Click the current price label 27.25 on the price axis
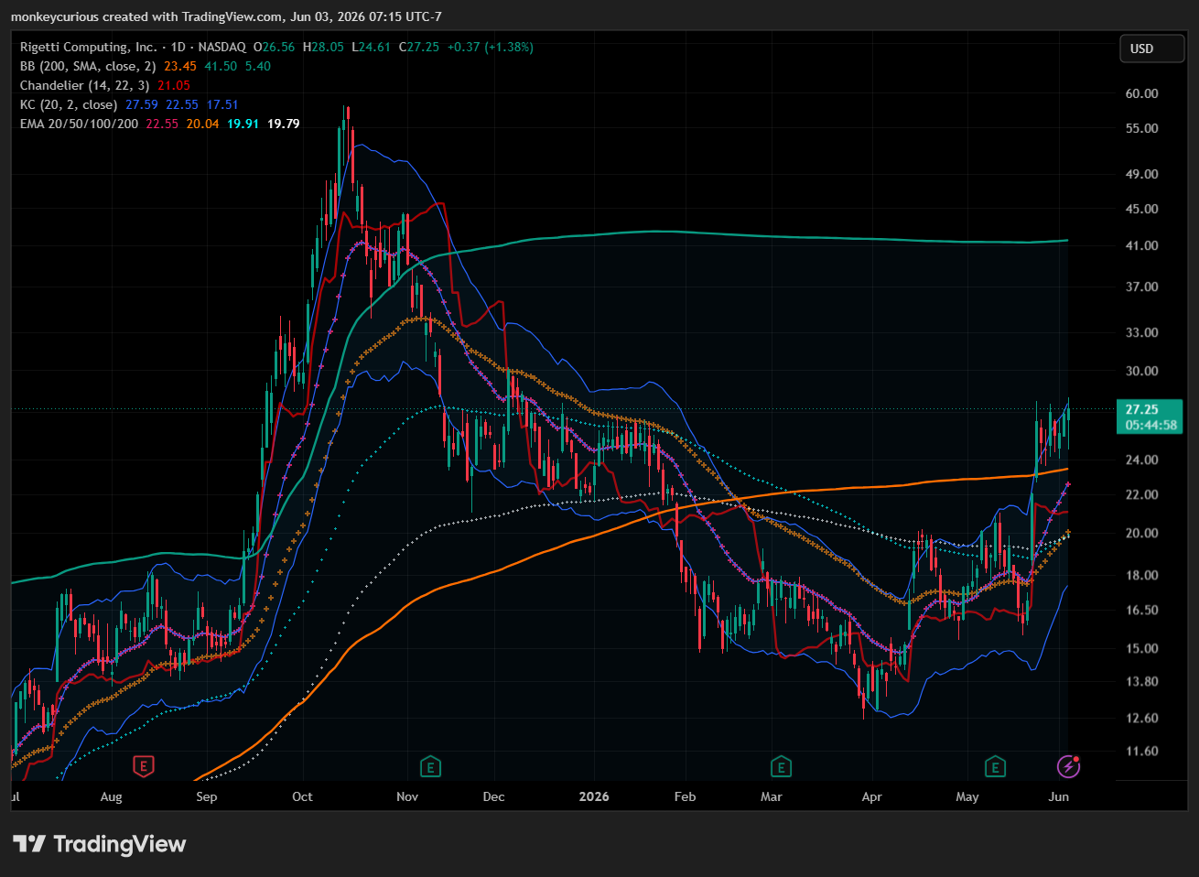The width and height of the screenshot is (1199, 877). 1142,409
